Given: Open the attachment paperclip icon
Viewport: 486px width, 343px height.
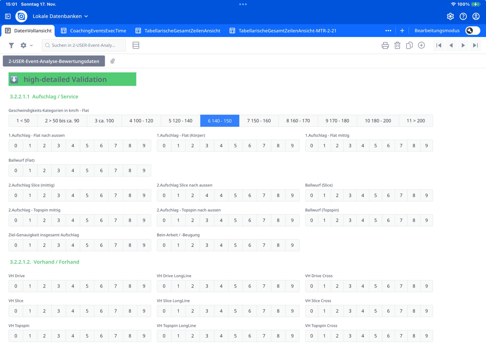Looking at the screenshot, I should [113, 61].
